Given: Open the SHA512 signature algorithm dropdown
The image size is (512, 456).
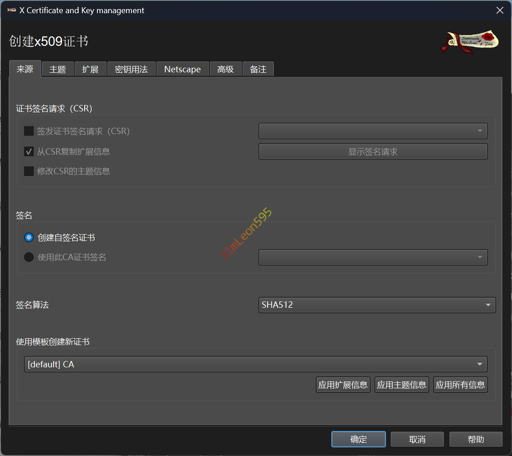Looking at the screenshot, I should pos(377,305).
